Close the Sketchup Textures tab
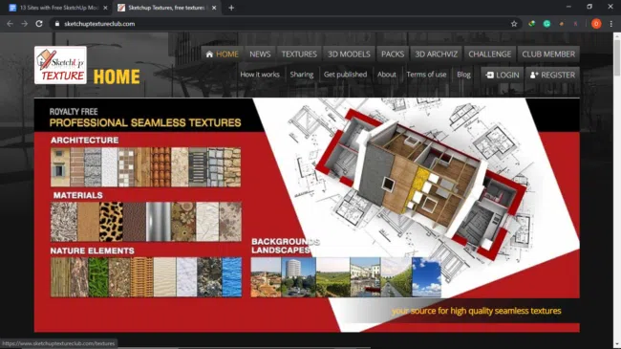The image size is (621, 349). (214, 8)
